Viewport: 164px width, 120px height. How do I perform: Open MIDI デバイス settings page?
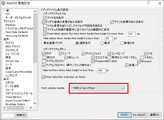point(13,46)
